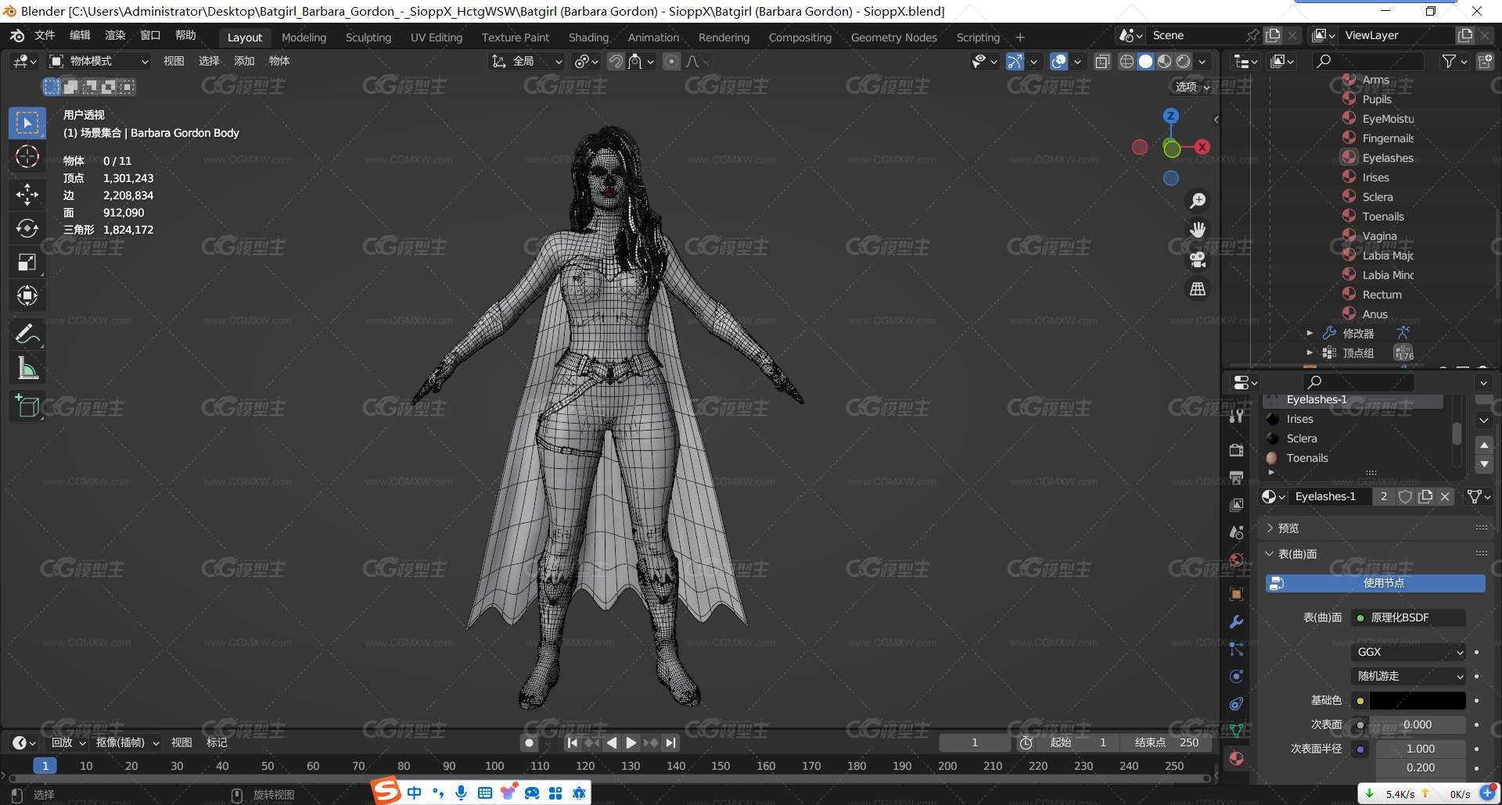This screenshot has height=805, width=1502.
Task: Jump to the timeline end frame
Action: (671, 742)
